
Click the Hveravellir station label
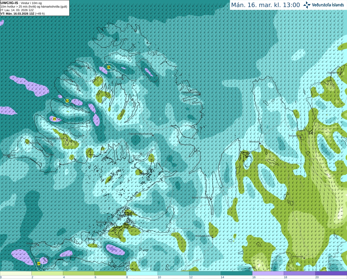298,256
